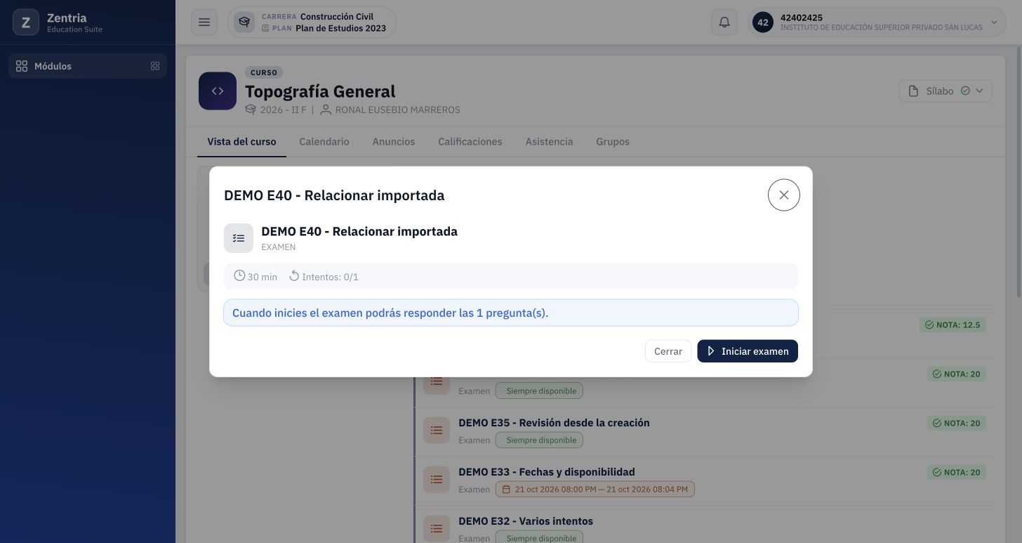Viewport: 1022px width, 543px height.
Task: Click the DEMO E33 exam list icon
Action: 437,479
